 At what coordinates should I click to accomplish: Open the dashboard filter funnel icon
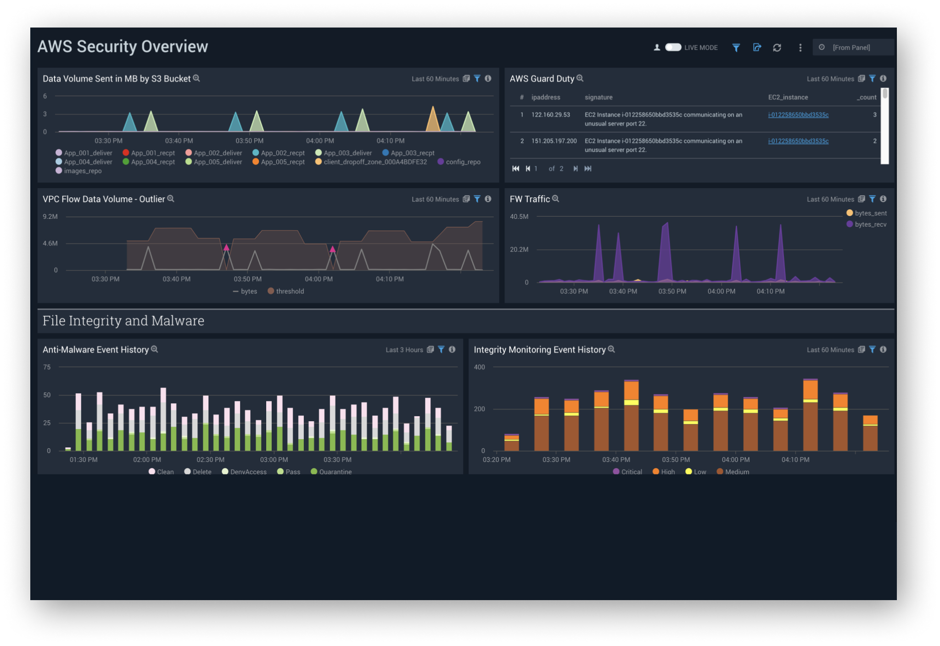(x=736, y=48)
